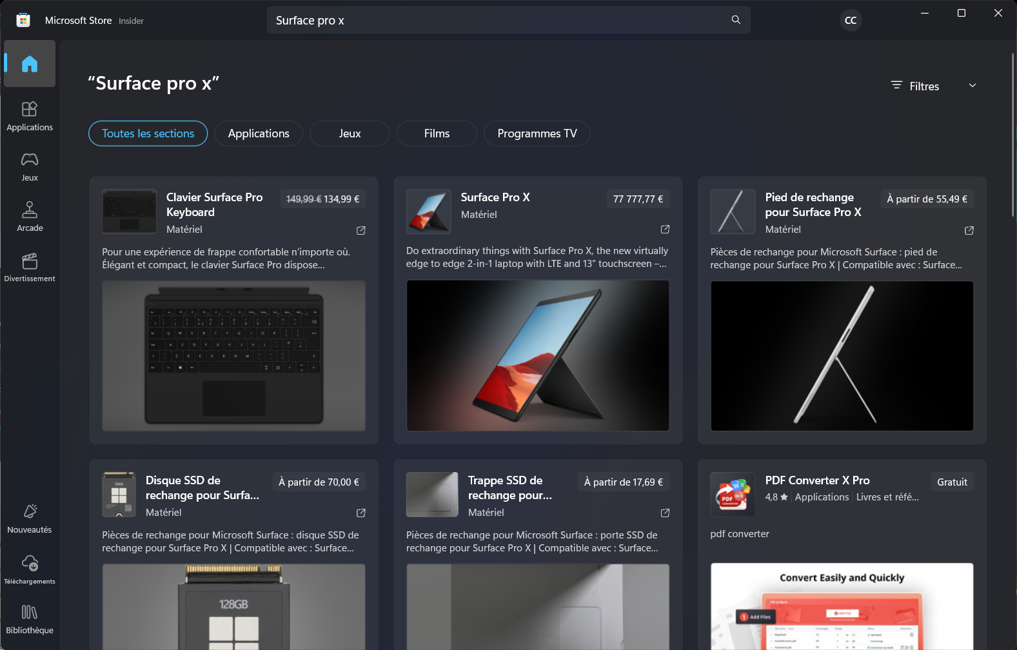Open external link for Disque SSD de rechange

coord(361,513)
